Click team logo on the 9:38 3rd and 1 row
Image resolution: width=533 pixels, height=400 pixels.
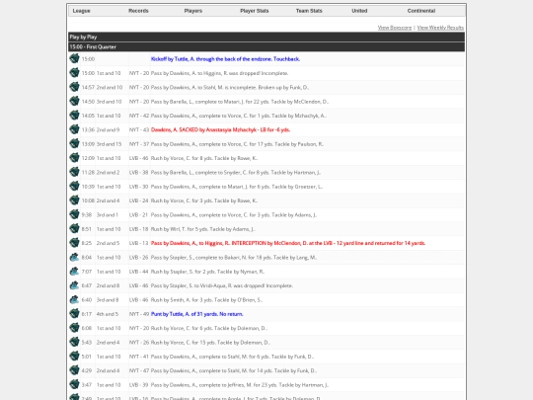click(x=74, y=214)
